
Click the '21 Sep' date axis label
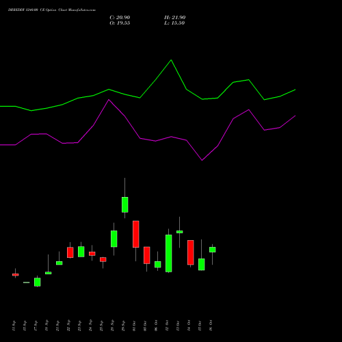tap(57, 326)
